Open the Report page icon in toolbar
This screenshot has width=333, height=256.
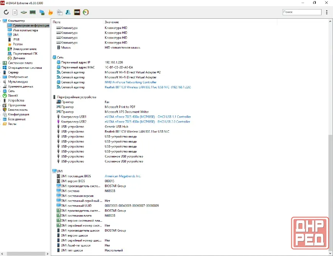point(15,12)
